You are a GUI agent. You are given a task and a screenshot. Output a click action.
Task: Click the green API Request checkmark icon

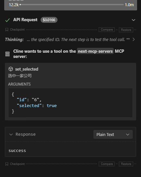tap(7, 20)
